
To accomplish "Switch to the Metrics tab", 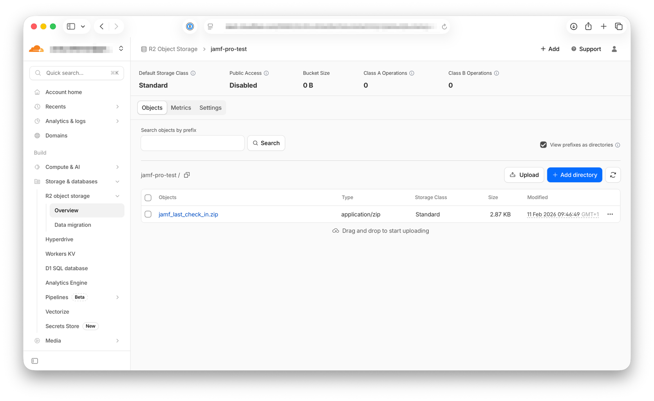I will (181, 108).
